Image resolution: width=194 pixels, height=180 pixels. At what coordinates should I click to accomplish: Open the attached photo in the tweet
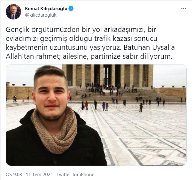96,115
